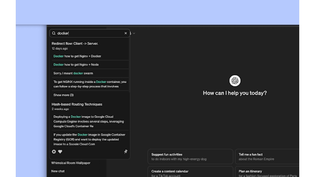Screen dimensions: 315x177
Task: Open result 'Deploying a Docker image to Google Cloud'
Action: (90, 121)
